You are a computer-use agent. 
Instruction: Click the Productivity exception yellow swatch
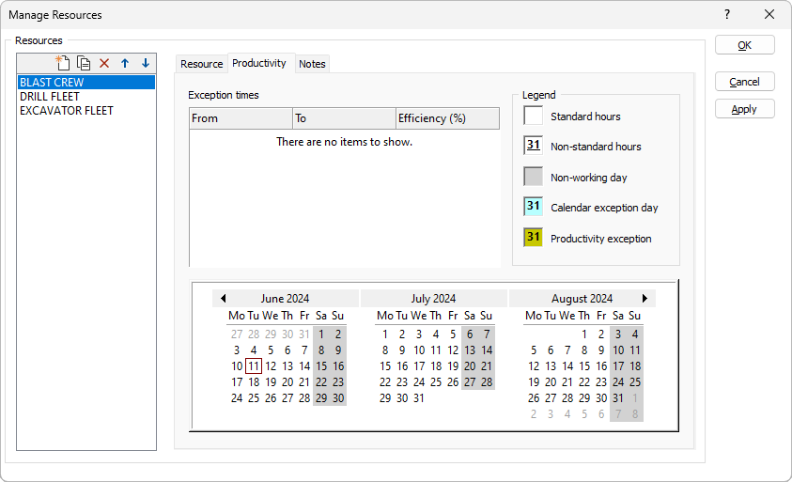pyautogui.click(x=534, y=237)
